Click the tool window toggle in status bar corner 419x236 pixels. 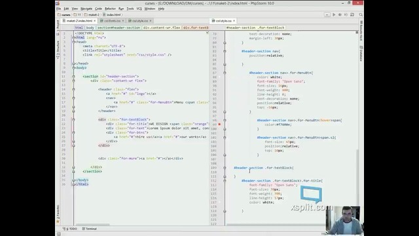coord(59,234)
